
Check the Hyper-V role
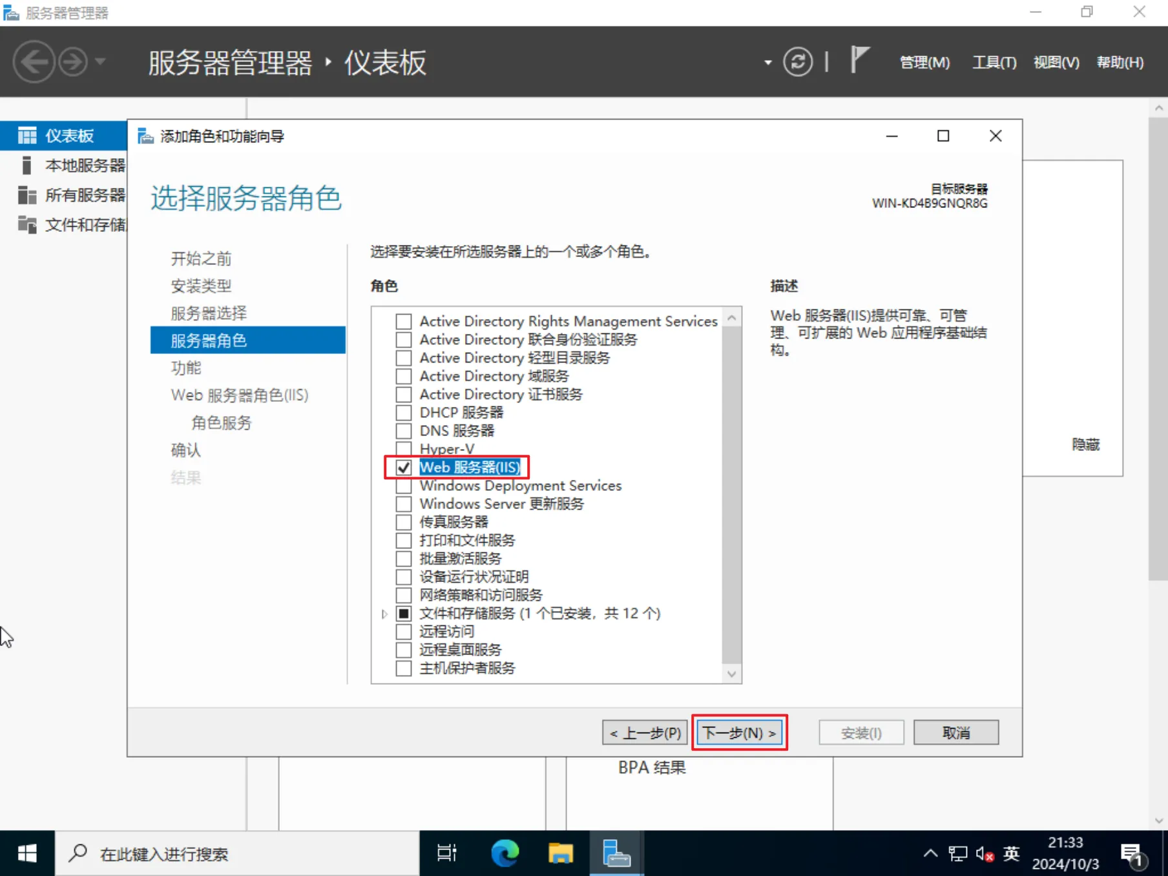(x=404, y=448)
